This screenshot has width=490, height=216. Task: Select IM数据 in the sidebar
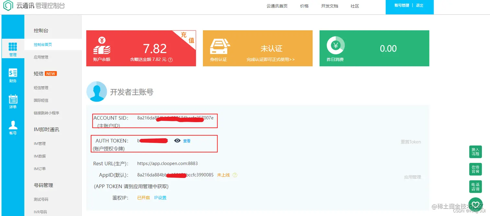tap(40, 156)
